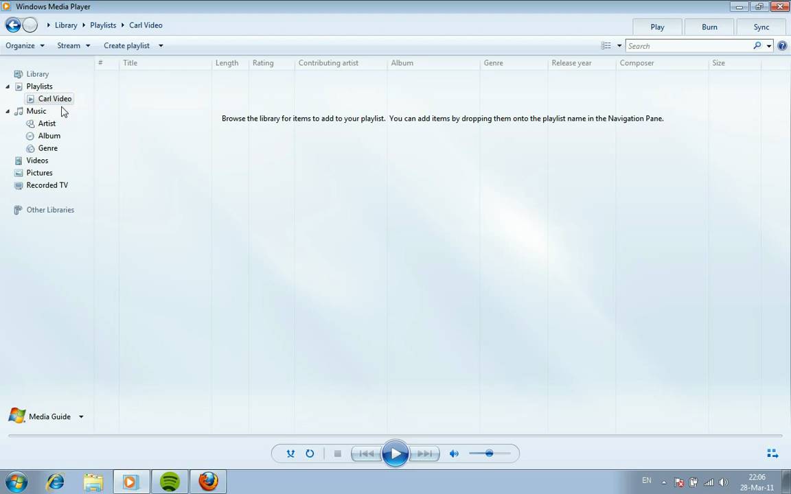Open Spotify from the taskbar
Viewport: 791px width, 494px height.
pos(170,482)
